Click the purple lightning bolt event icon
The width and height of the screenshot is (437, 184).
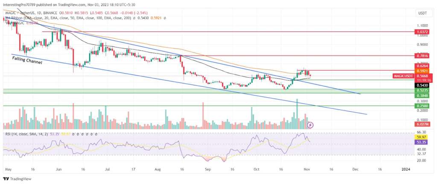(x=311, y=125)
